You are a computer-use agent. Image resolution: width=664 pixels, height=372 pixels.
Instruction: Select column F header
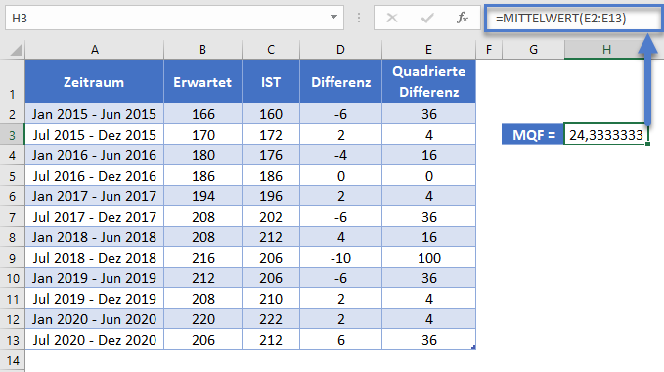489,50
